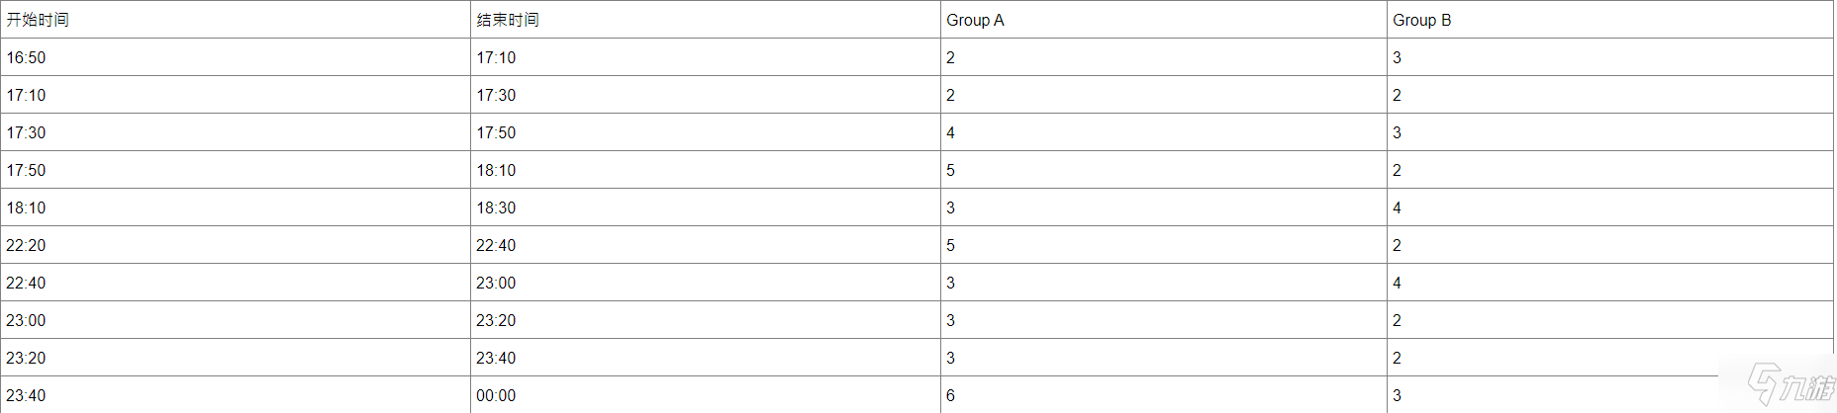Image resolution: width=1837 pixels, height=413 pixels.
Task: Click the Group B value 4 in the 22:40 row
Action: coord(1610,283)
